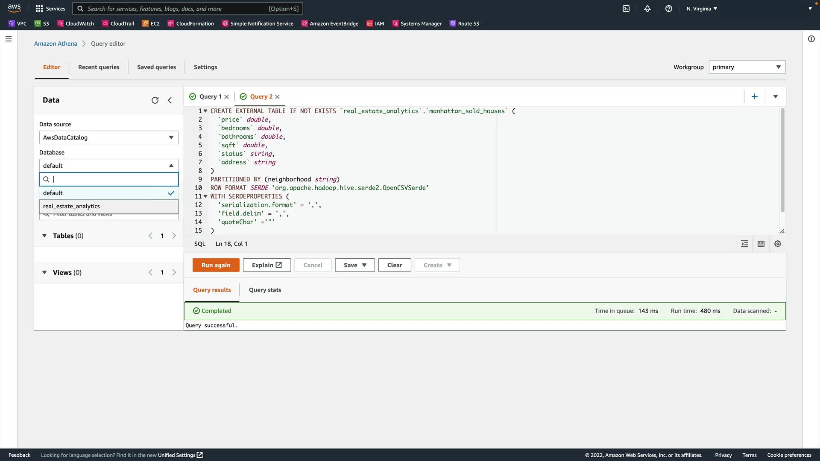The height and width of the screenshot is (461, 820).
Task: Open the side navigation hamburger menu
Action: click(9, 39)
